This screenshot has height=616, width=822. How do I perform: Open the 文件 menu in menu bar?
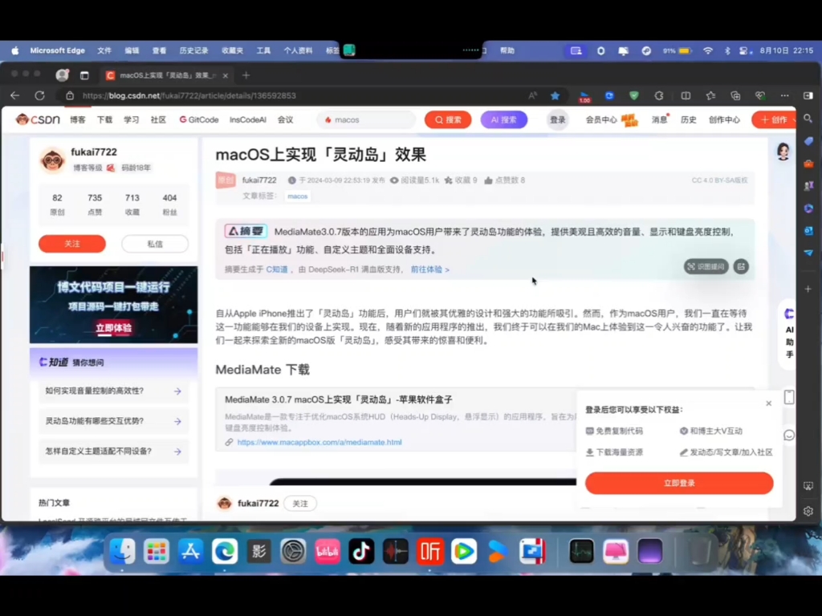point(104,51)
